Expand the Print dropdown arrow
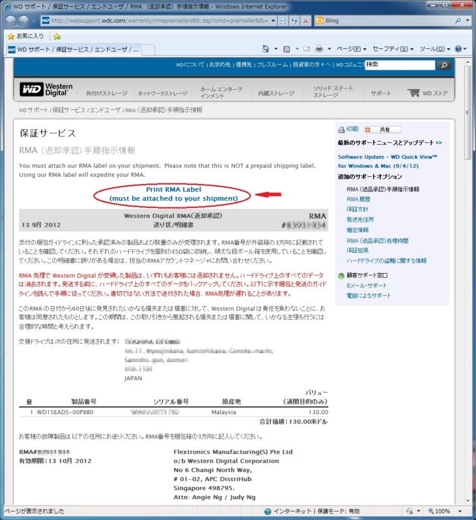The width and height of the screenshot is (476, 520). click(329, 49)
